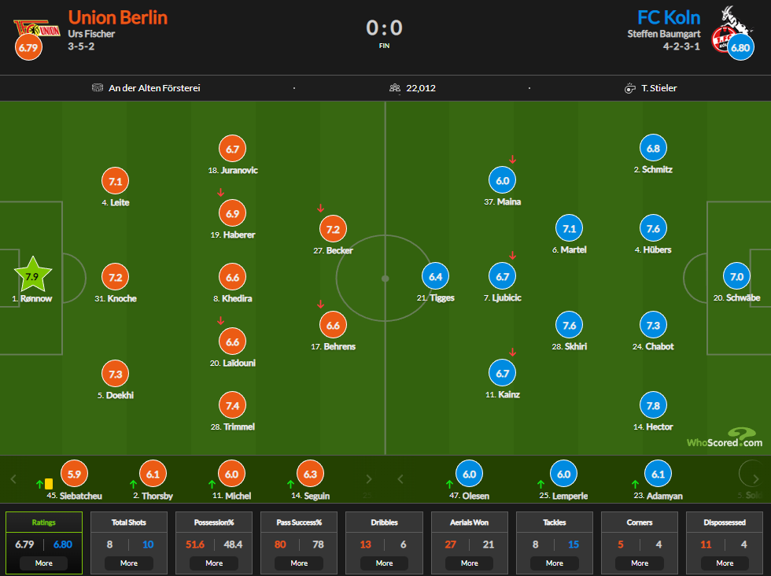Screen dimensions: 771x576
Task: Open FC Koln club crest
Action: pyautogui.click(x=732, y=28)
